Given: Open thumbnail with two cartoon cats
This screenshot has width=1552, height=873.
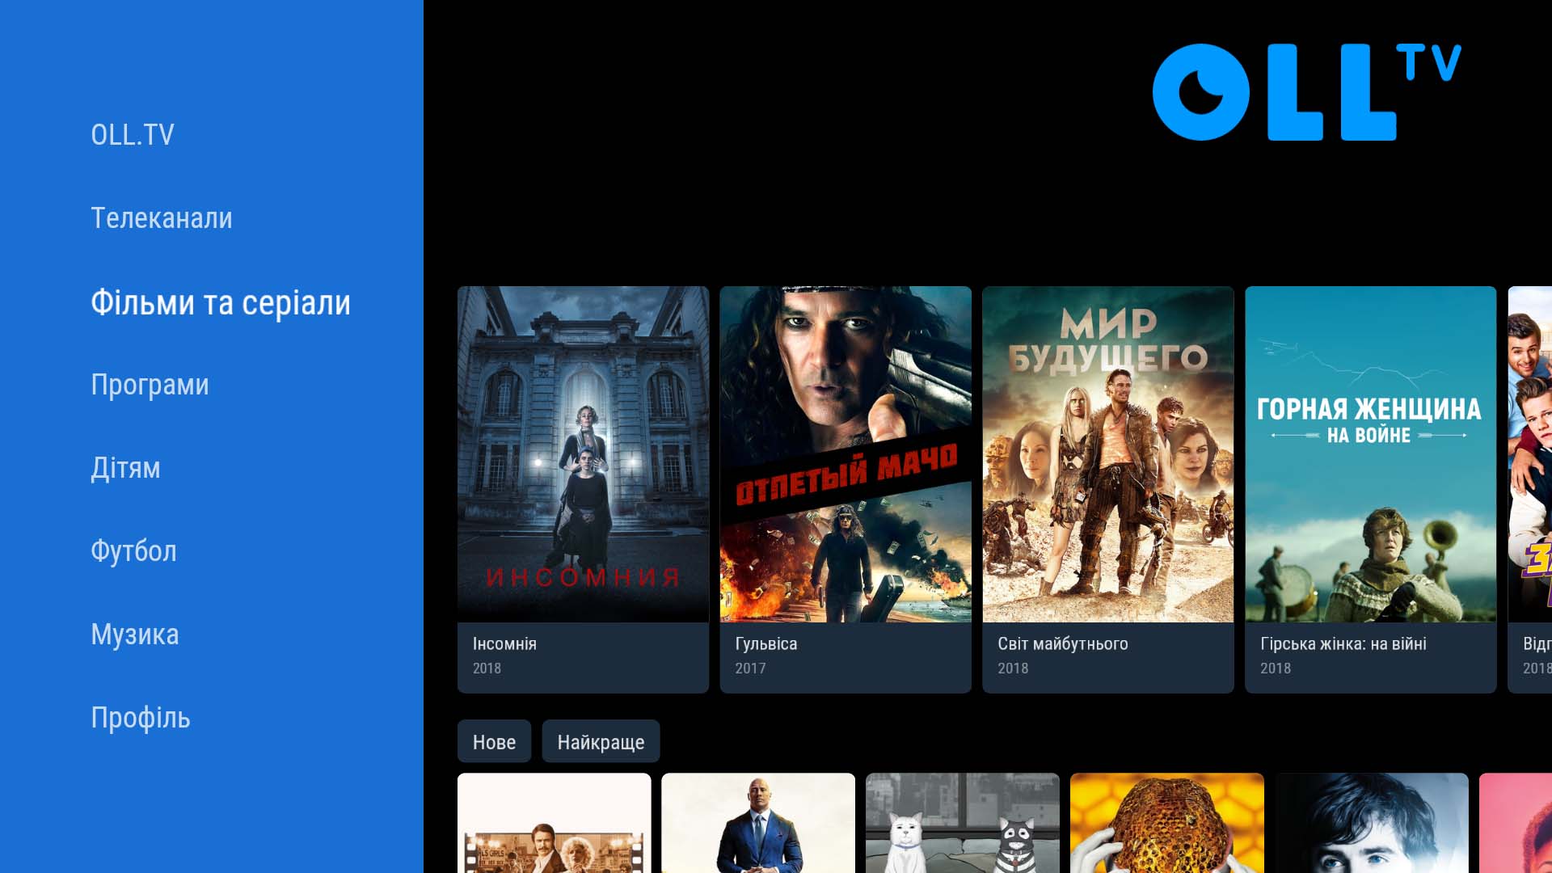Looking at the screenshot, I should point(963,823).
